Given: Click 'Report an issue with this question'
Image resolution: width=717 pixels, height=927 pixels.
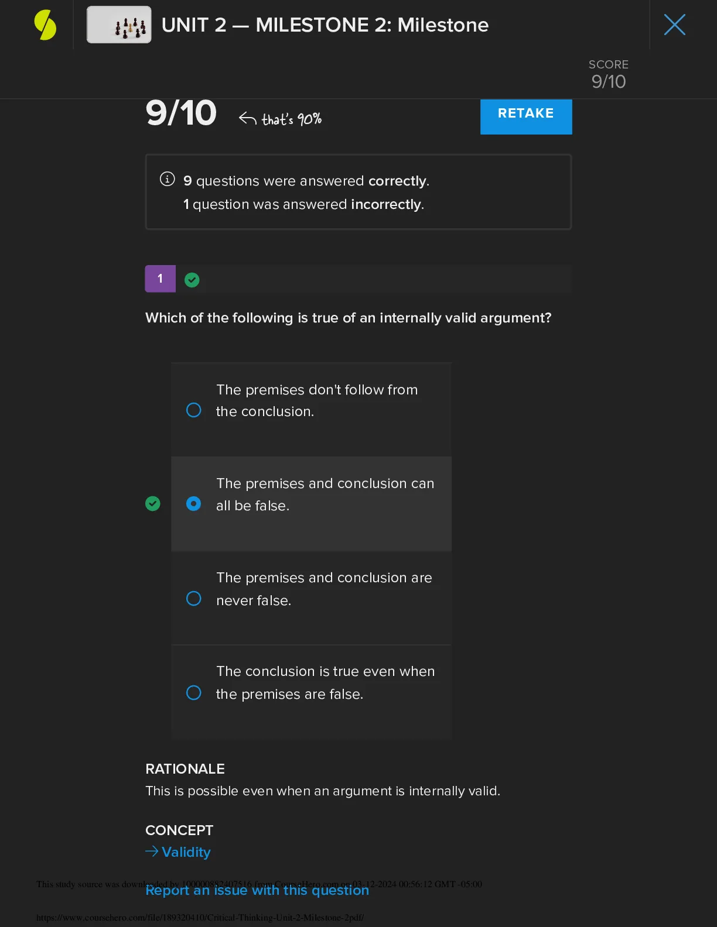Looking at the screenshot, I should point(257,890).
